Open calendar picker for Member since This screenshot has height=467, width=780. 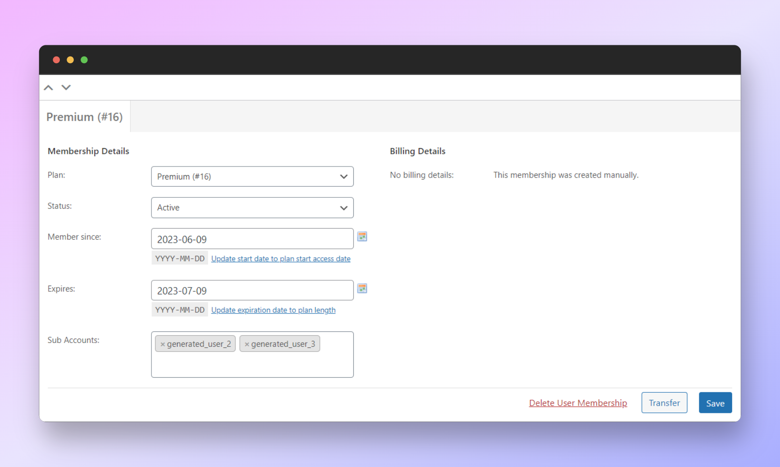coord(362,236)
